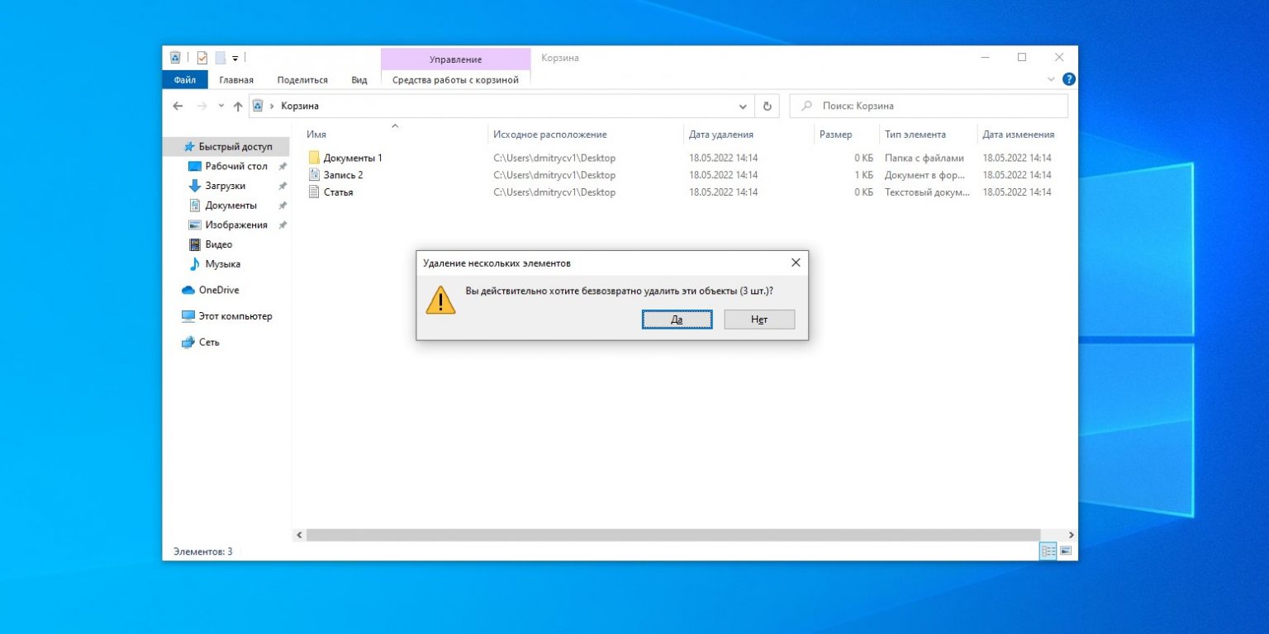Switch to details view in status bar
The image size is (1269, 634).
click(x=1048, y=551)
